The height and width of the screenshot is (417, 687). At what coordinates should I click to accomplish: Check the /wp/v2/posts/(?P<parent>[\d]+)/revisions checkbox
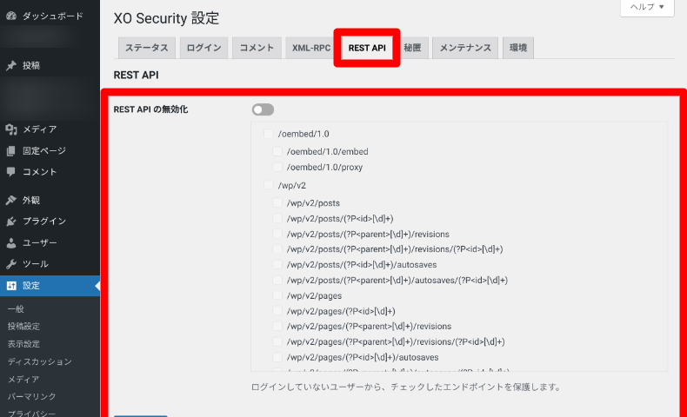click(277, 234)
